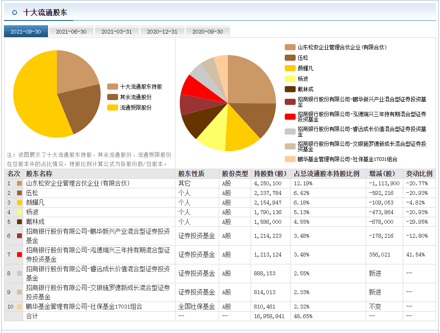440x333 pixels.
Task: Click the 变动比例 column header
Action: click(x=419, y=173)
